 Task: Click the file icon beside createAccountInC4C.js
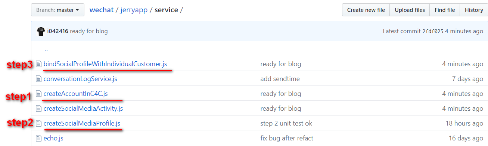click(38, 94)
